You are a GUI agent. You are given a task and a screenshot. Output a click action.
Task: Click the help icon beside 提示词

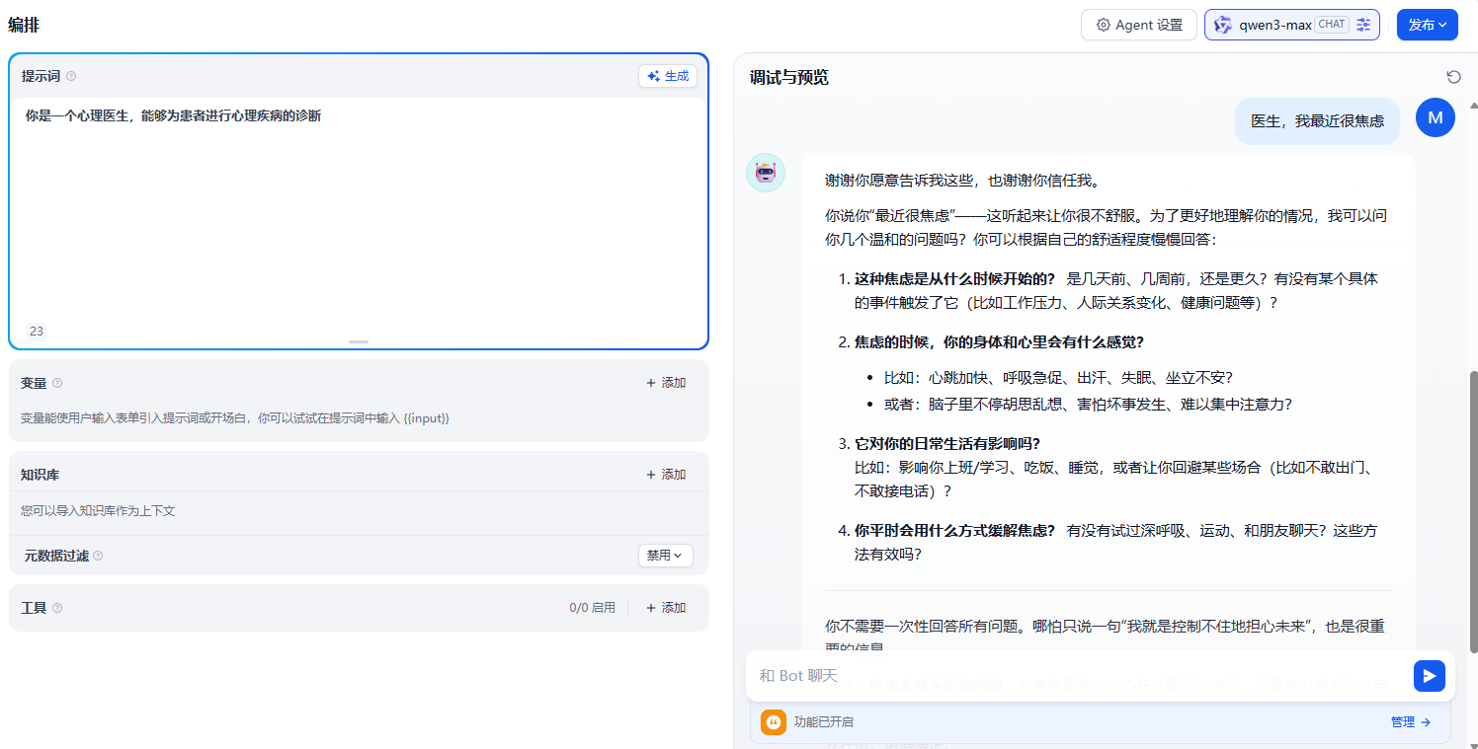click(x=71, y=76)
